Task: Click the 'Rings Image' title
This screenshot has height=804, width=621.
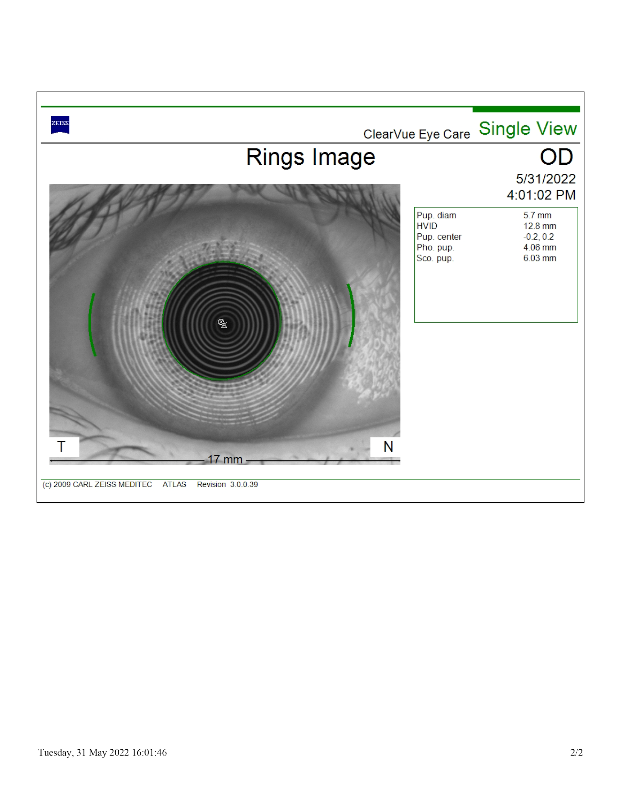Action: coord(311,158)
